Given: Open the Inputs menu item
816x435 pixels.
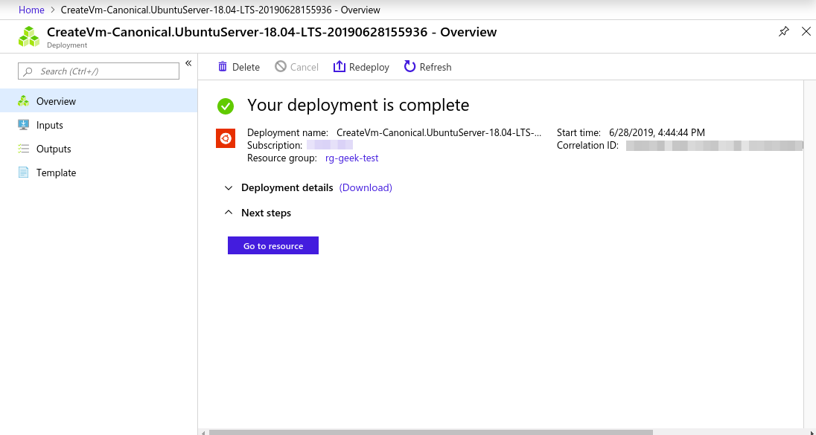Looking at the screenshot, I should pyautogui.click(x=99, y=125).
